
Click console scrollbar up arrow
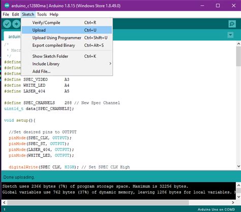(x=238, y=185)
